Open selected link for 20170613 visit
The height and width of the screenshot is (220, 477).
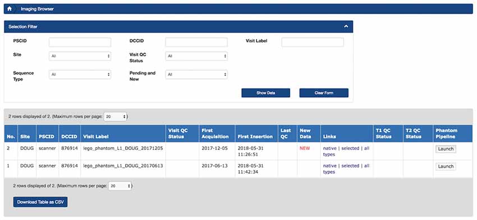350,166
